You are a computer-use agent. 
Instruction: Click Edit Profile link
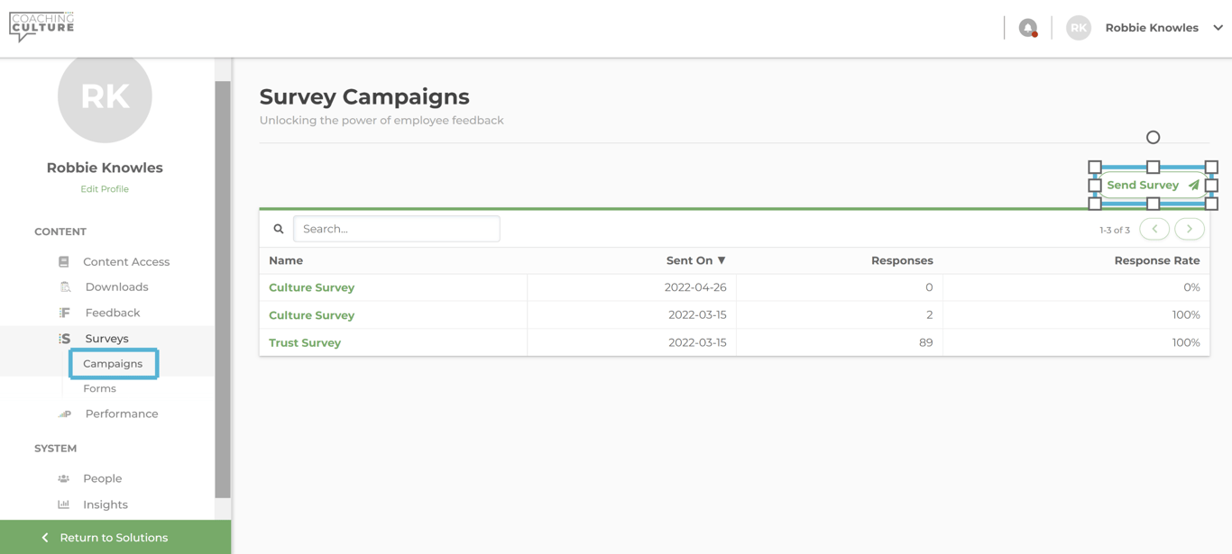pos(105,189)
